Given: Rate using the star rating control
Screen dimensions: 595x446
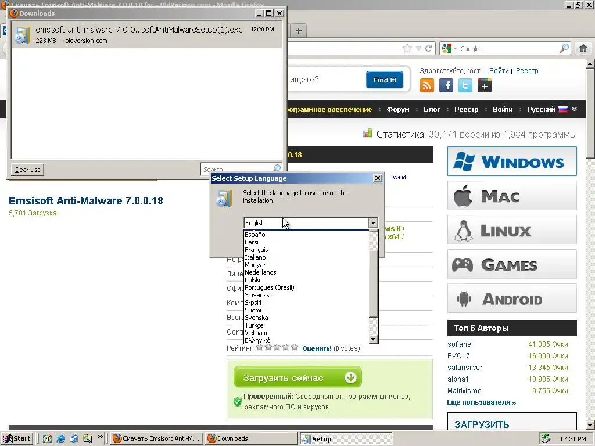Looking at the screenshot, I should click(x=277, y=347).
